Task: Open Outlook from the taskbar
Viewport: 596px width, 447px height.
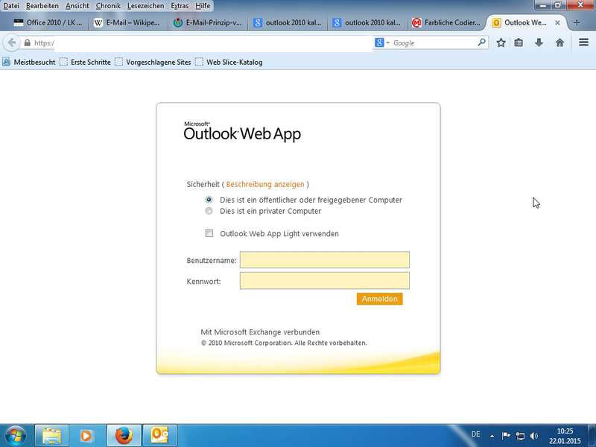Action: click(159, 436)
